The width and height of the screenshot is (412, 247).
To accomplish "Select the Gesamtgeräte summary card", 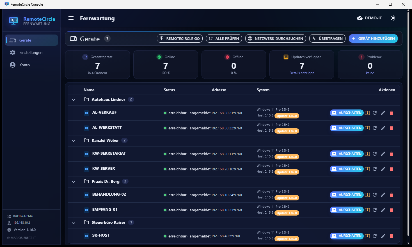I will pos(97,65).
